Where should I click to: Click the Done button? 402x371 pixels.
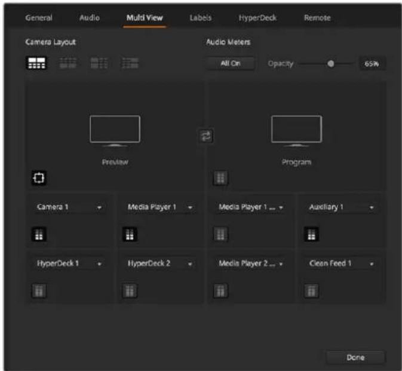[x=355, y=357]
